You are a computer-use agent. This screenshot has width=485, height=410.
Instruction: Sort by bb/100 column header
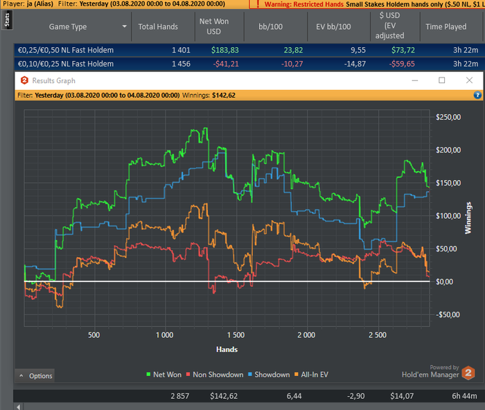point(271,27)
